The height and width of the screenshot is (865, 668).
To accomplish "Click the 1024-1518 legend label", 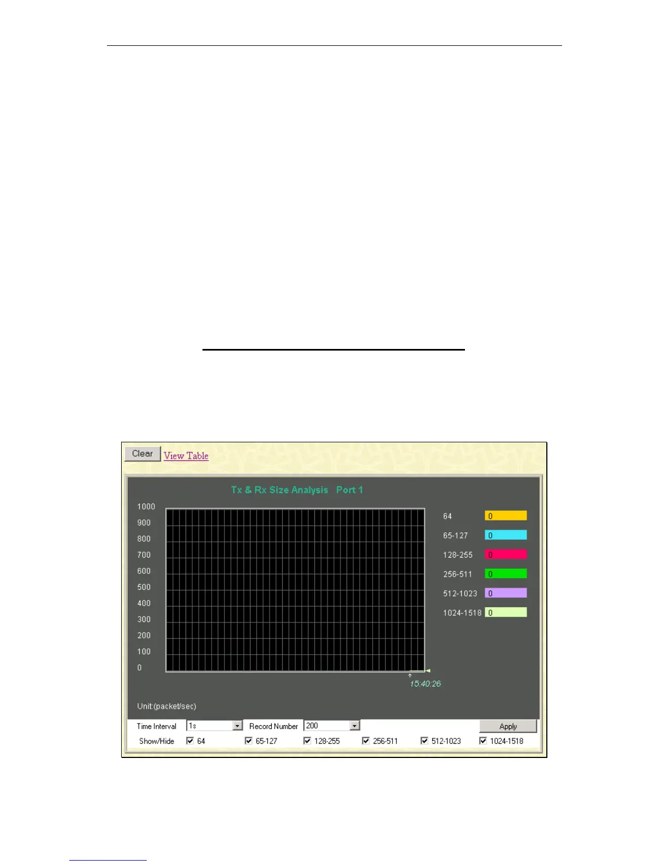I will (462, 613).
